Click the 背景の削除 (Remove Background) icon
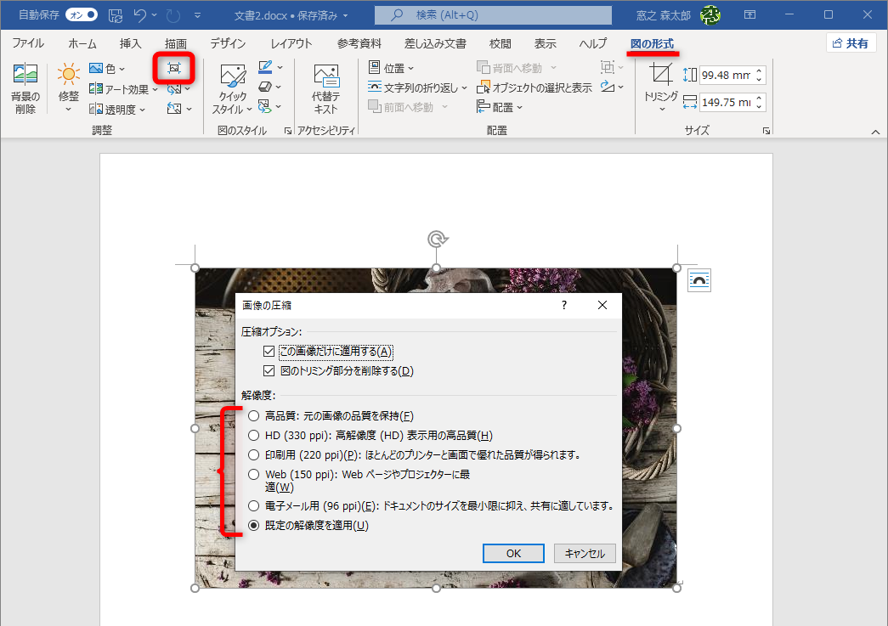 [x=25, y=75]
